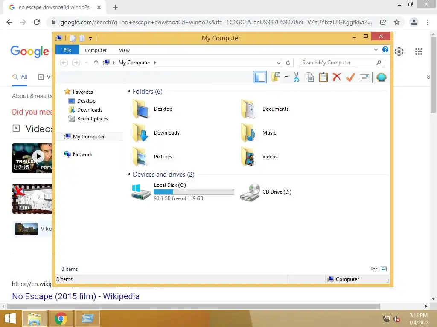Click the search magnifier in Explorer
This screenshot has width=437, height=327.
coord(379,63)
